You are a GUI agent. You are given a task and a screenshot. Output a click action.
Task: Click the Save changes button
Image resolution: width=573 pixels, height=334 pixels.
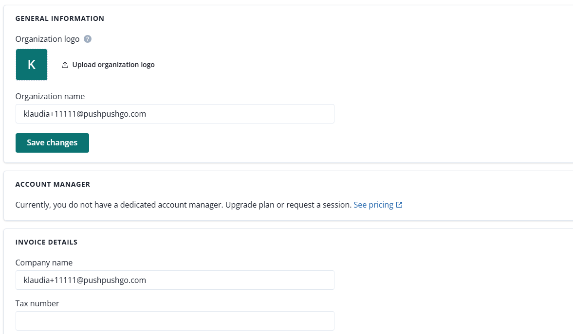[52, 143]
